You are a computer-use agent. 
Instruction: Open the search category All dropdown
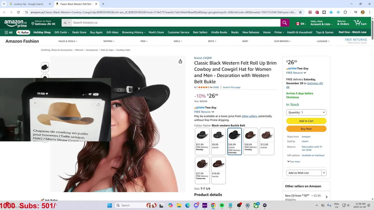[67, 22]
